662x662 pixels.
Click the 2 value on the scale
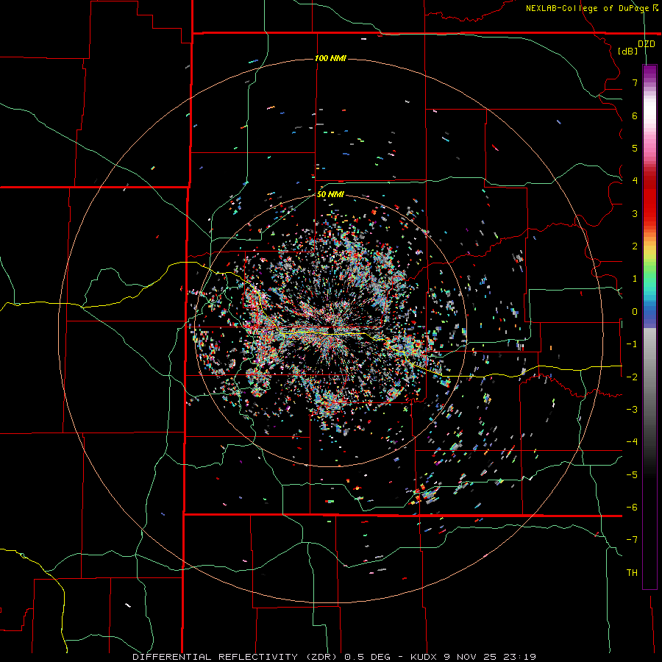635,246
